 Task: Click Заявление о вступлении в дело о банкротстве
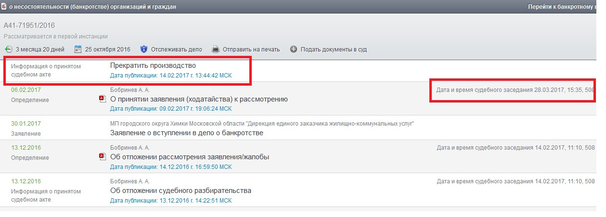(187, 133)
